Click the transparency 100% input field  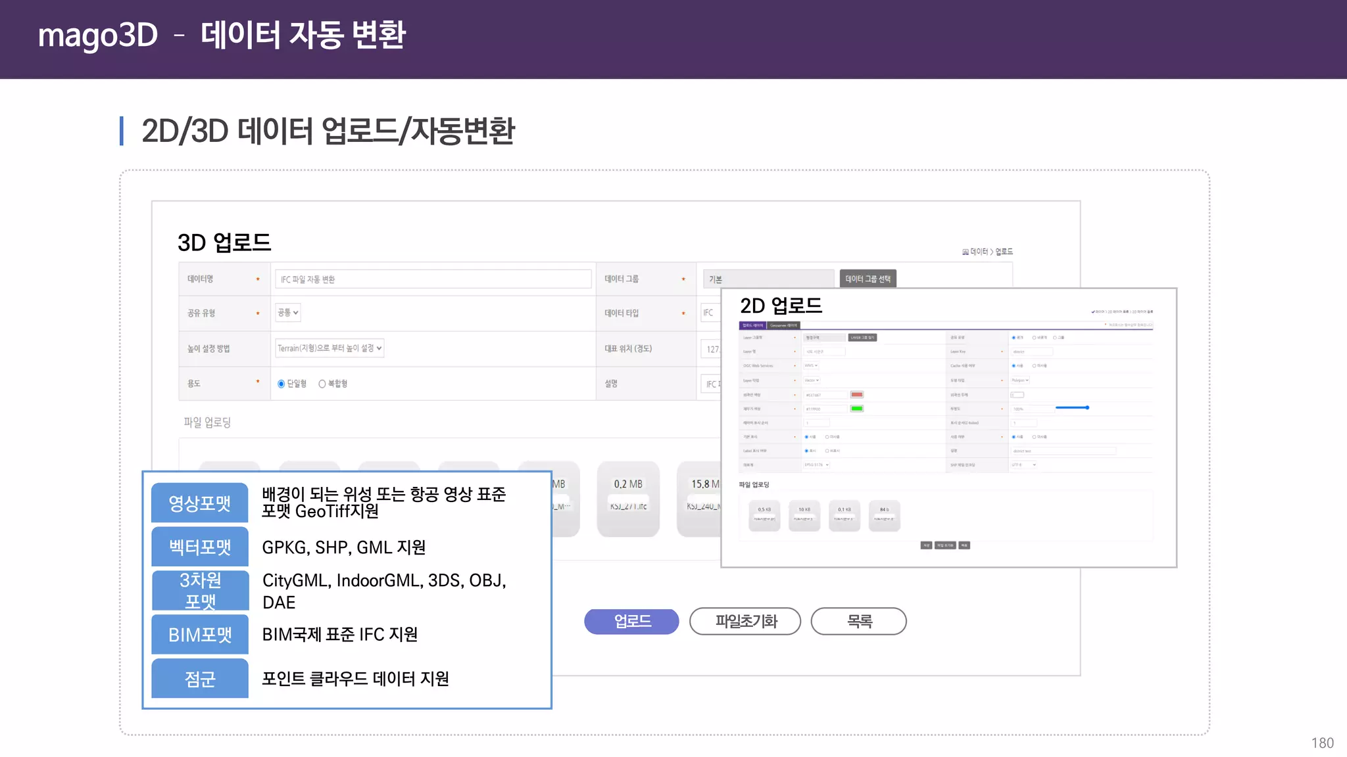click(1033, 409)
